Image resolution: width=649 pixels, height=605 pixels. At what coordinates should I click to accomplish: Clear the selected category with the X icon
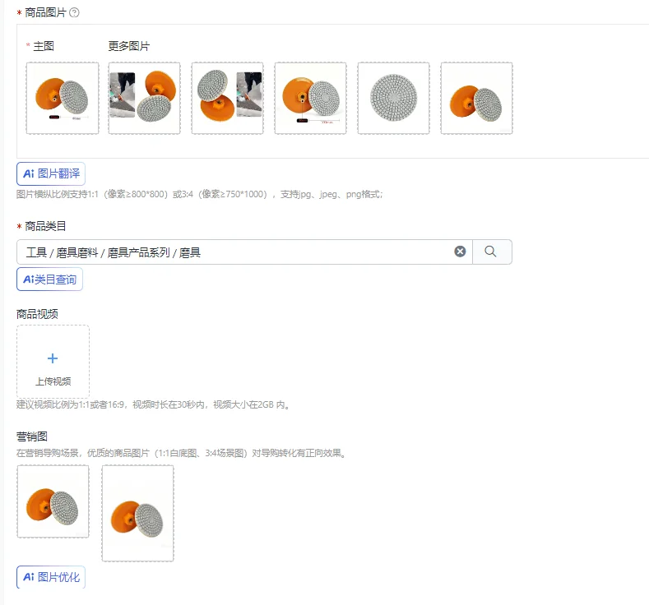(x=460, y=252)
